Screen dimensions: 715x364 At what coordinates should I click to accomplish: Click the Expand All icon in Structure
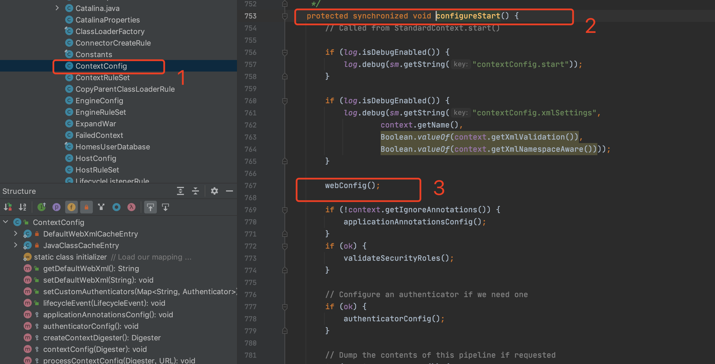(x=180, y=191)
